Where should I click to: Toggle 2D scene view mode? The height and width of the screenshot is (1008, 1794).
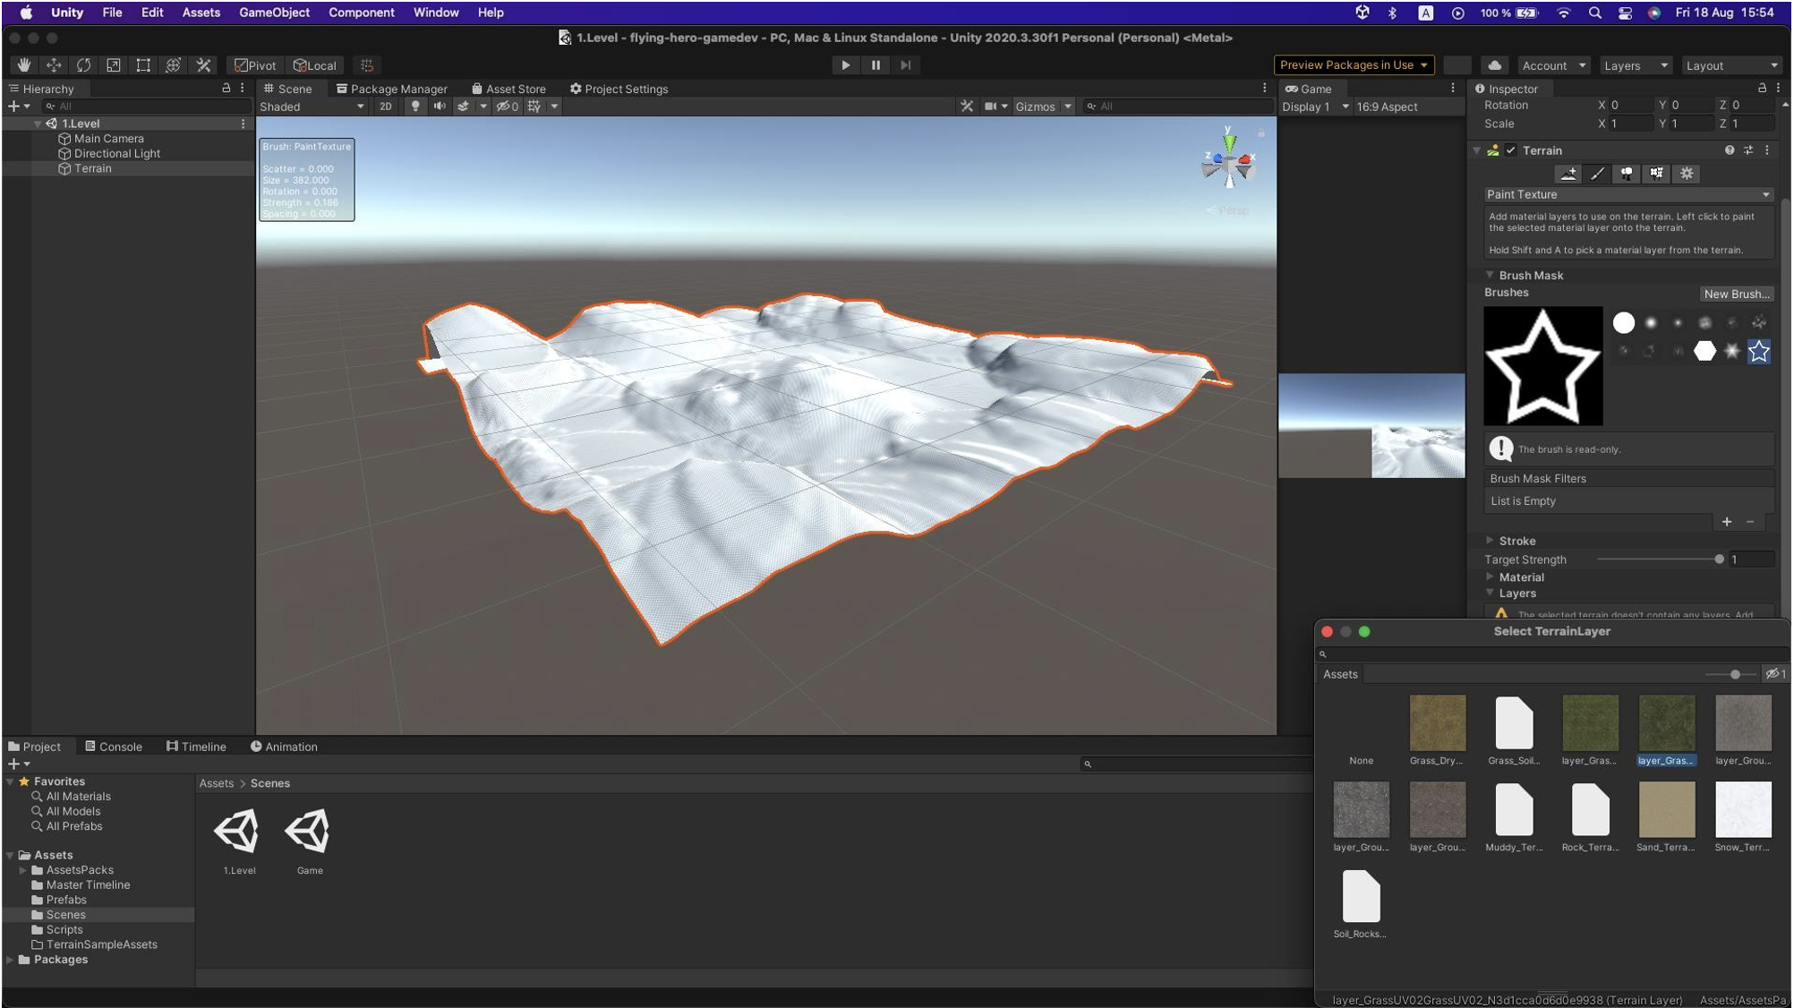click(386, 107)
